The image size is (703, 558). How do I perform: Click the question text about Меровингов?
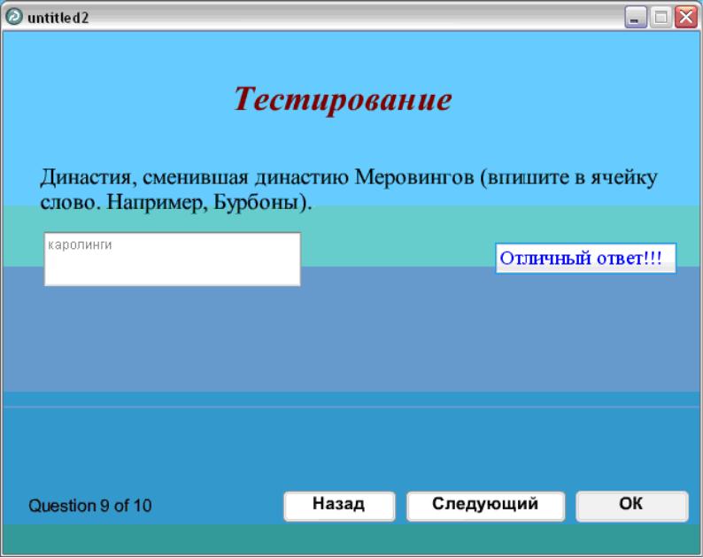click(x=349, y=190)
